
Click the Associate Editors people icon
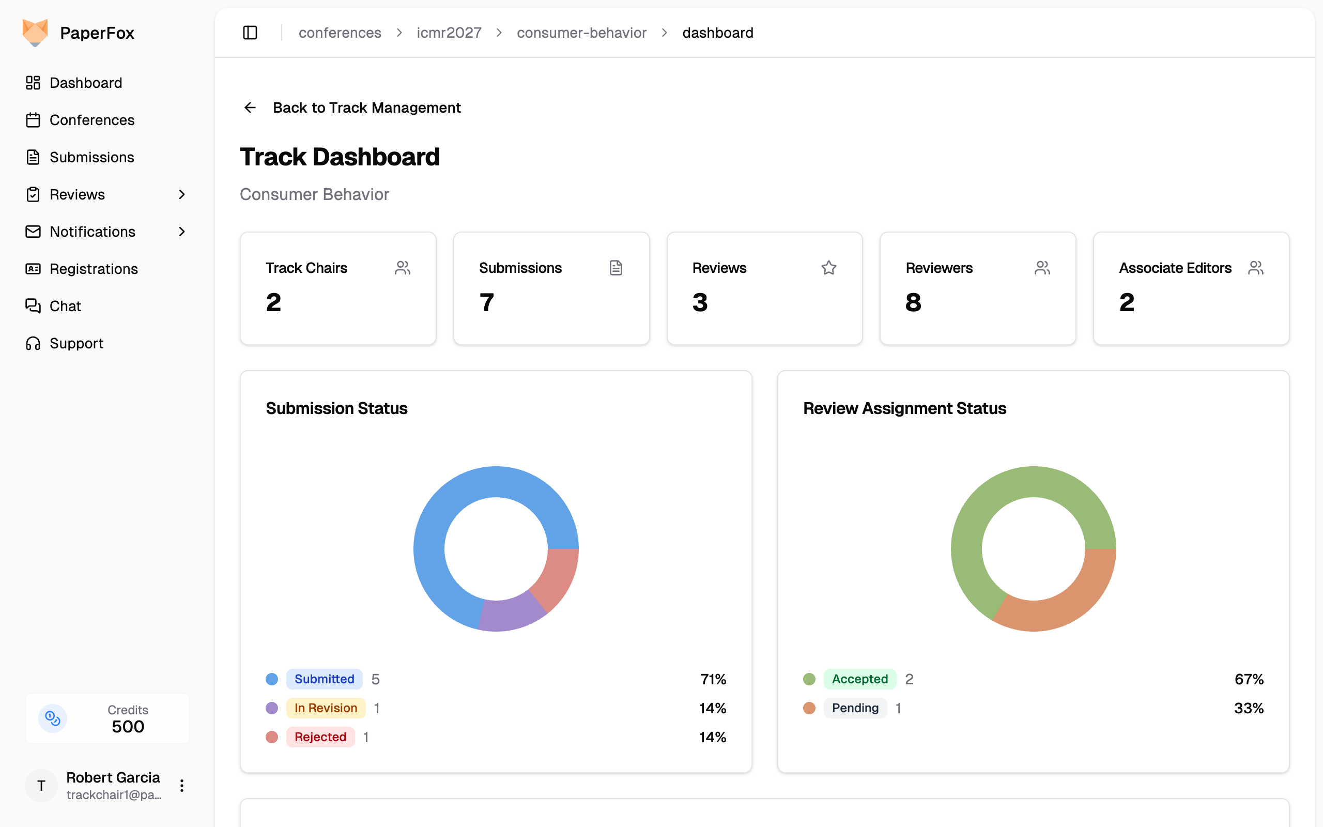1255,267
